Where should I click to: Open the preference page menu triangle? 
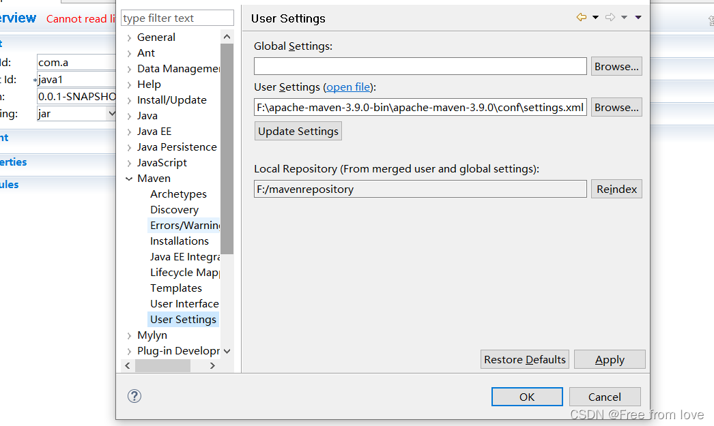(637, 16)
